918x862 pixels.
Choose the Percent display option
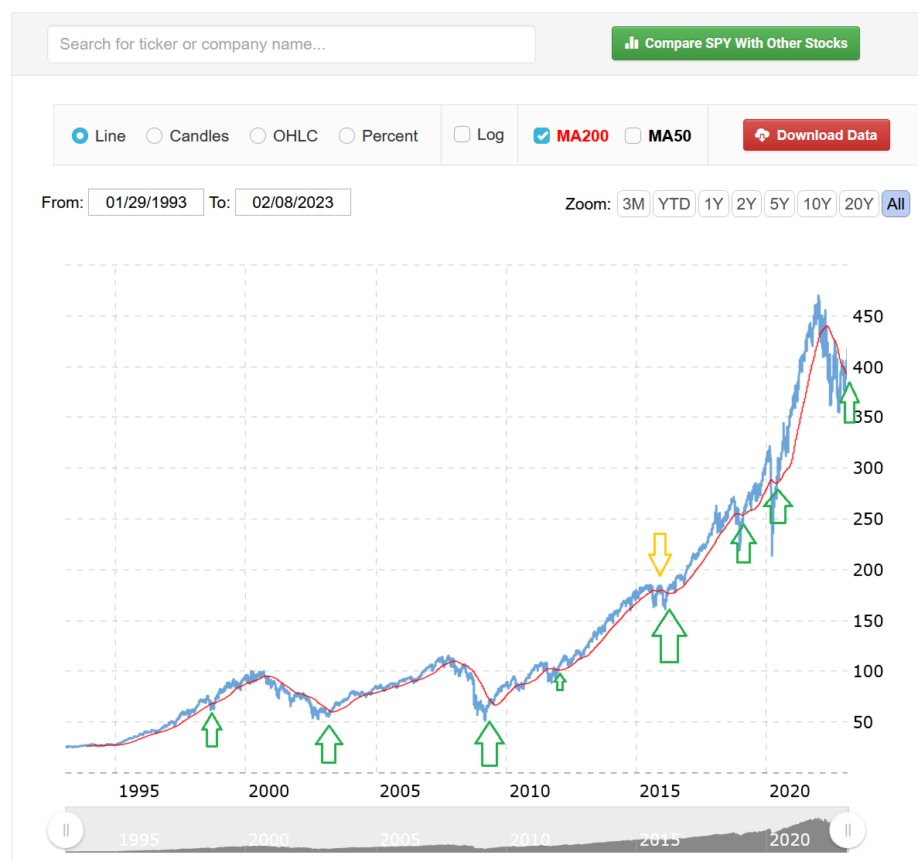(347, 136)
